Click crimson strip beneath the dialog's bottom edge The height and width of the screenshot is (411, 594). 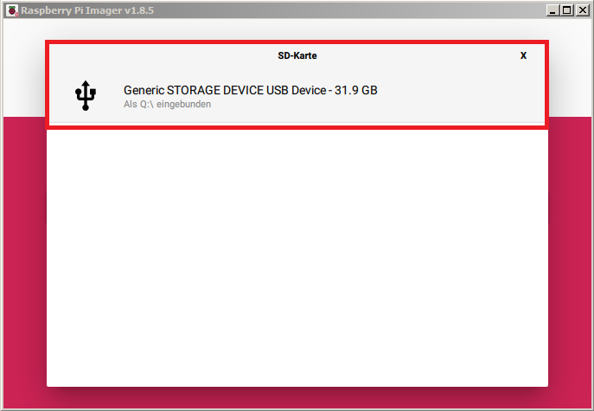point(297,397)
